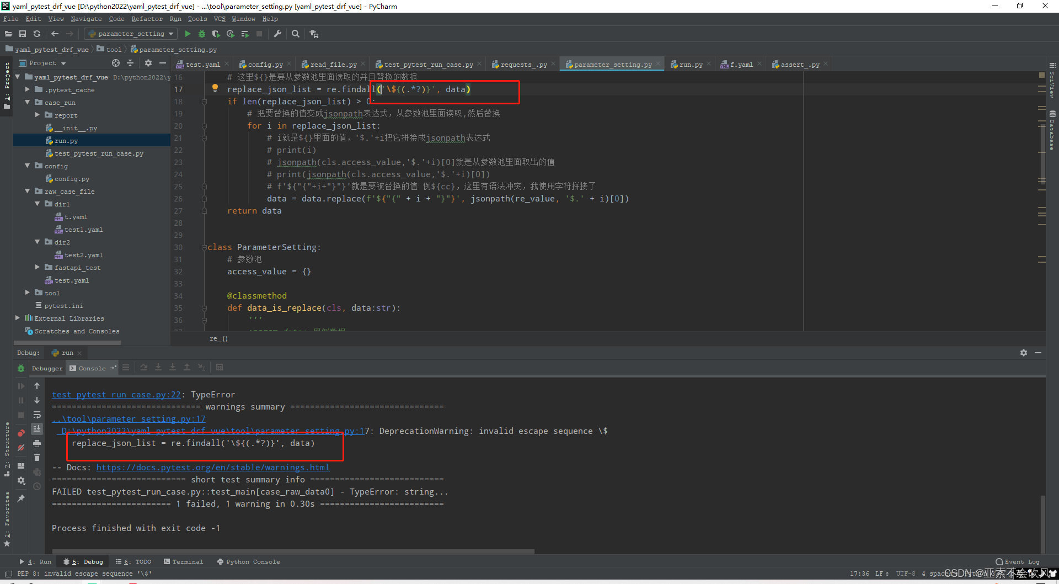
Task: Rerun debug with green bug icon in Debug panel
Action: coord(21,368)
